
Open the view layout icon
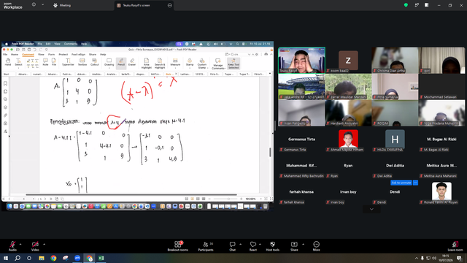coord(427,5)
